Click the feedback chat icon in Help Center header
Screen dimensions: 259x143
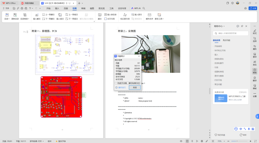(238, 26)
